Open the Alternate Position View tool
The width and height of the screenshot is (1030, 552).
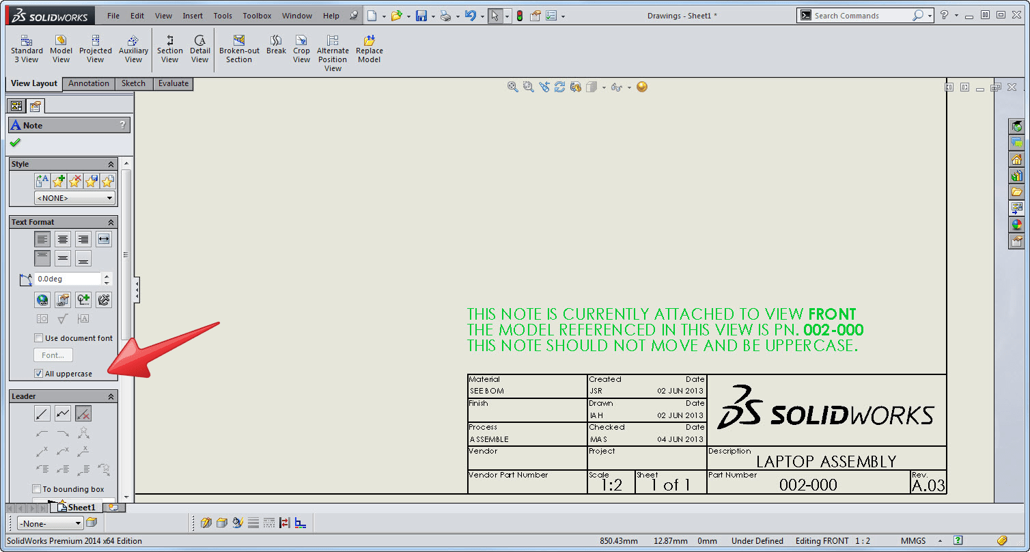pos(333,53)
